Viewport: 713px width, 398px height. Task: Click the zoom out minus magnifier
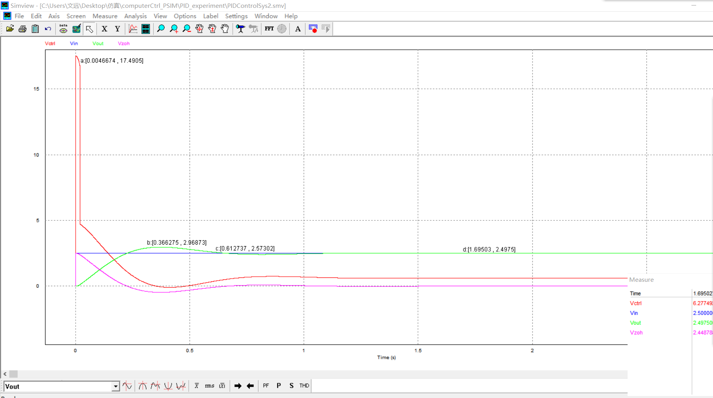click(x=186, y=29)
